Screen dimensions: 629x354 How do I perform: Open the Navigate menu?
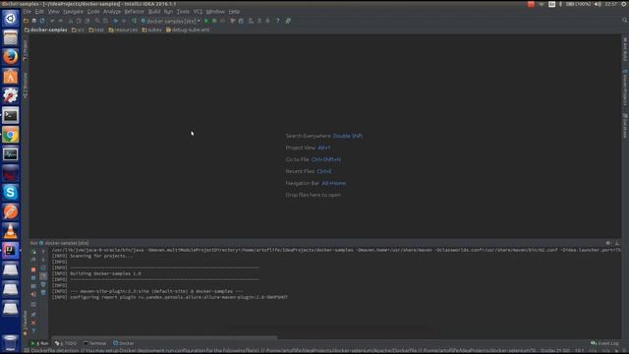coord(73,12)
